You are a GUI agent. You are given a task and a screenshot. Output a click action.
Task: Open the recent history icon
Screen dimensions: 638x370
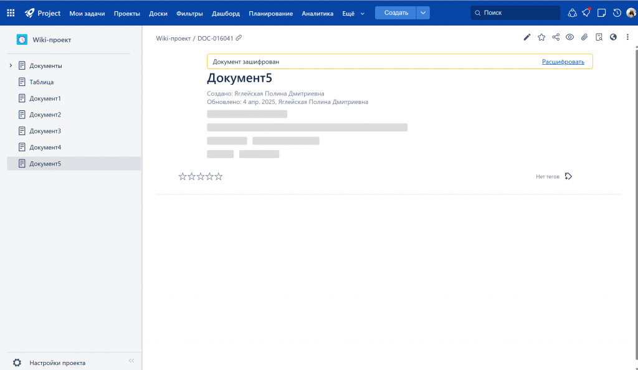pos(617,13)
